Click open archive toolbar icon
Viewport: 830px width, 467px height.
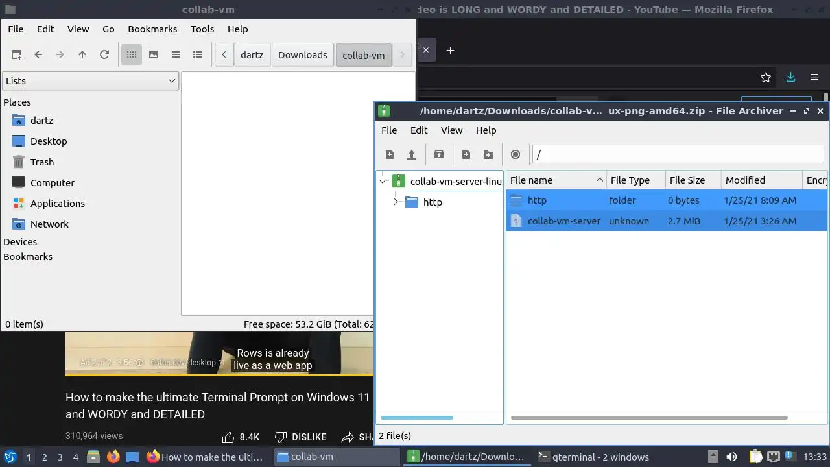[x=411, y=154]
